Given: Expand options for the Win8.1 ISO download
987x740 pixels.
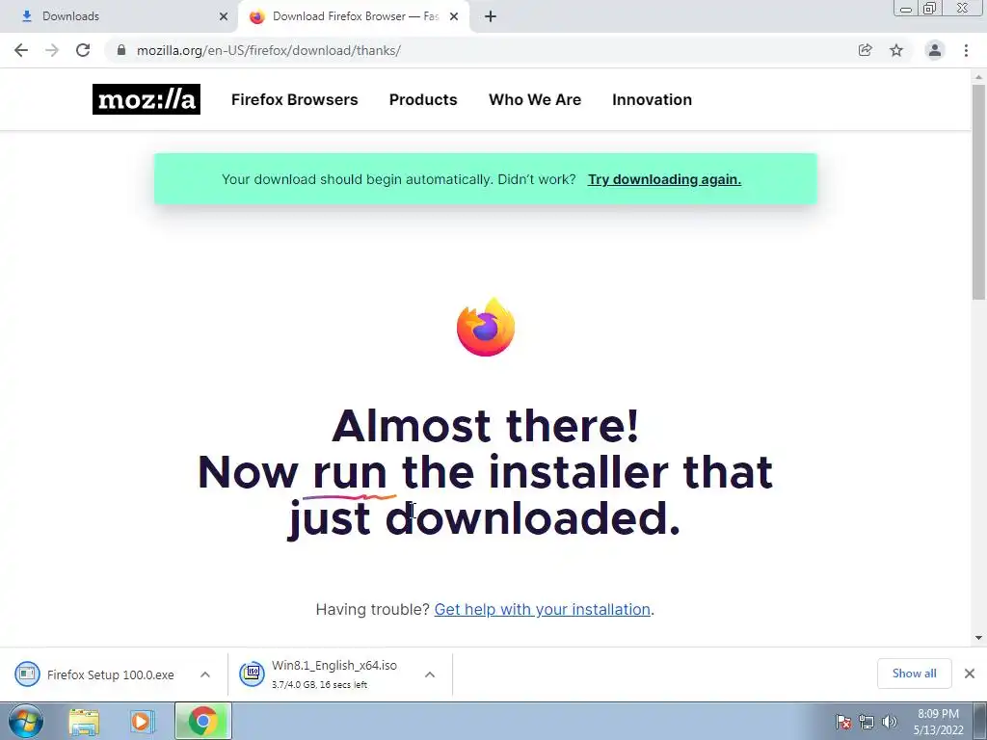Looking at the screenshot, I should click(430, 674).
